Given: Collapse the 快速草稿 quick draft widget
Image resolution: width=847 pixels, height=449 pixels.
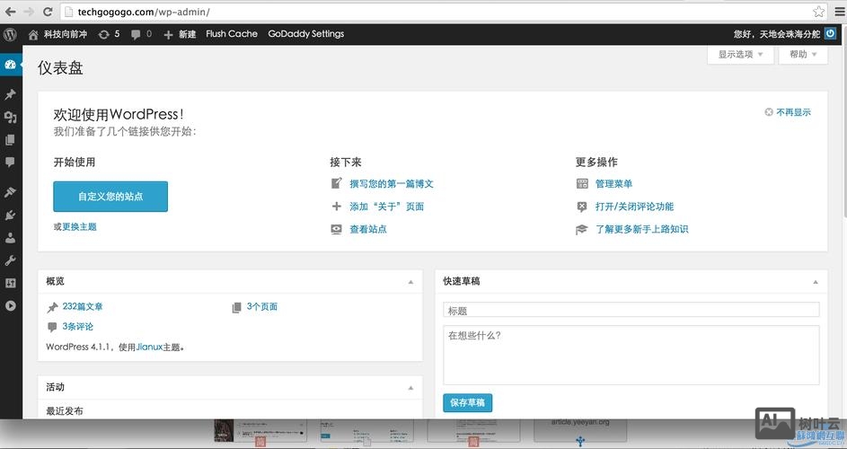Looking at the screenshot, I should click(816, 282).
